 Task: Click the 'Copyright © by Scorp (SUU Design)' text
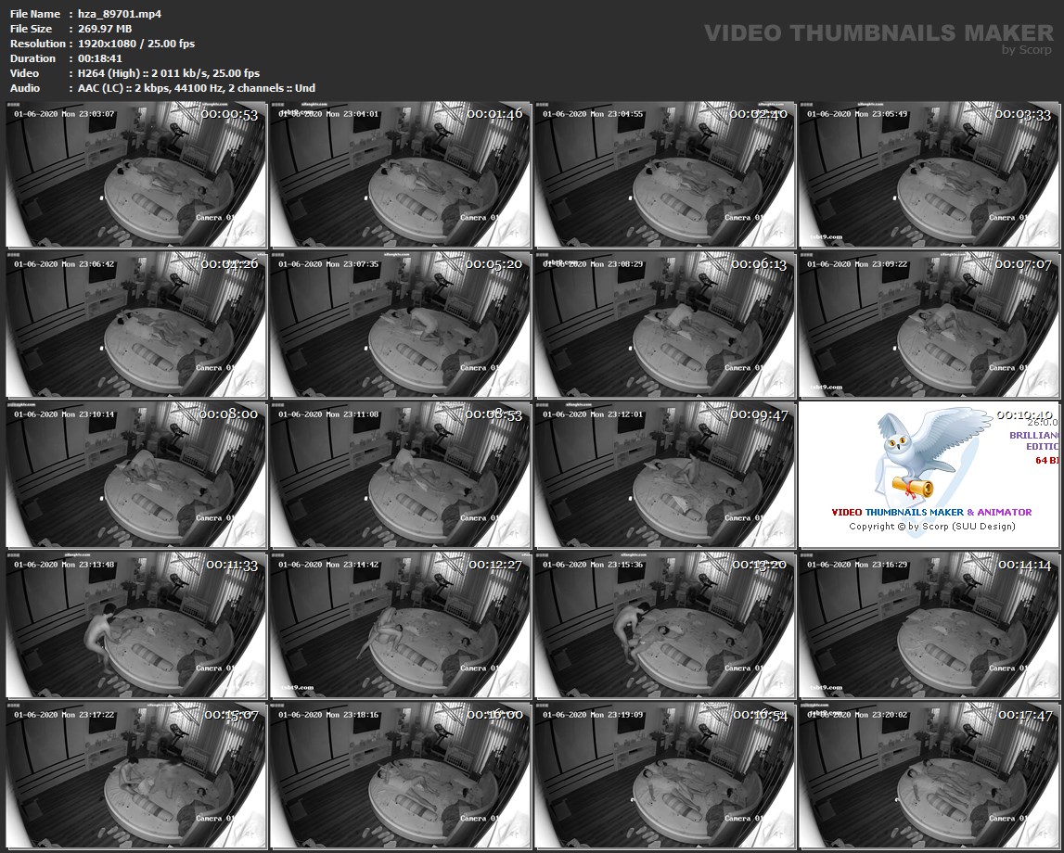931,527
